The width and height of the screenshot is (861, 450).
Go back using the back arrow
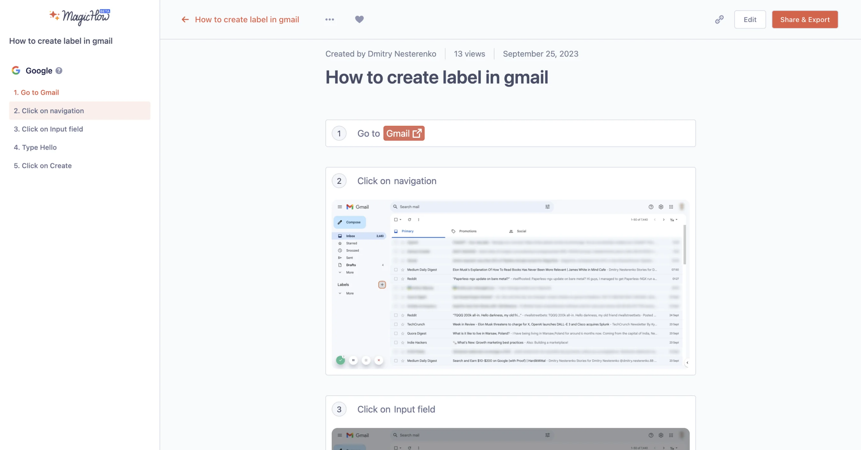[185, 19]
